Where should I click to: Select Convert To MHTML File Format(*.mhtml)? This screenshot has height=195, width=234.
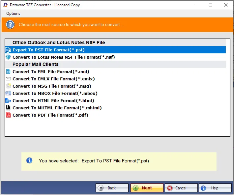point(115,108)
